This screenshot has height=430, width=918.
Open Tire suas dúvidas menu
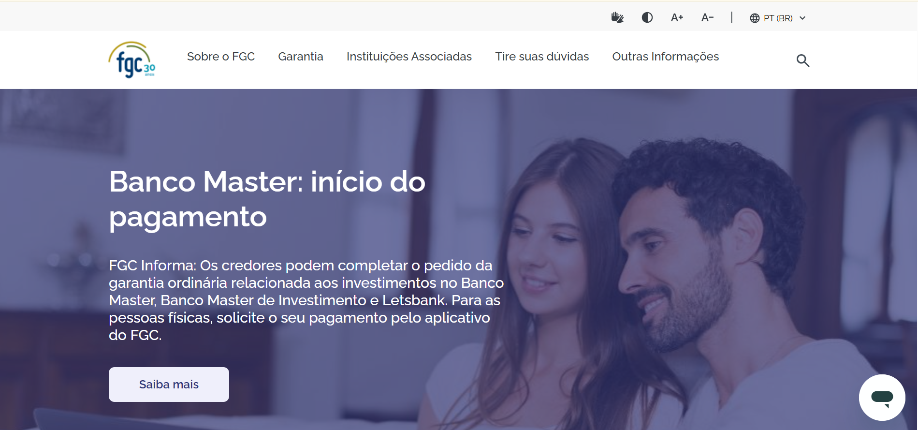(542, 57)
